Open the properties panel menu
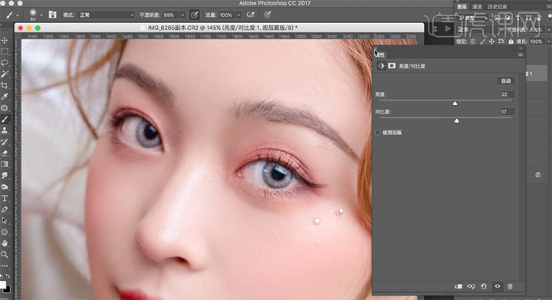Image resolution: width=552 pixels, height=300 pixels. click(x=521, y=54)
